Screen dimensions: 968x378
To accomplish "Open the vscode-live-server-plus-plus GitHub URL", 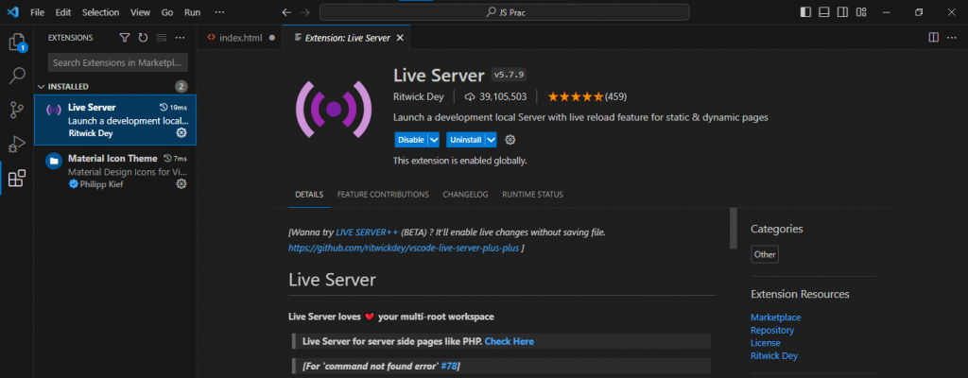I will click(404, 248).
